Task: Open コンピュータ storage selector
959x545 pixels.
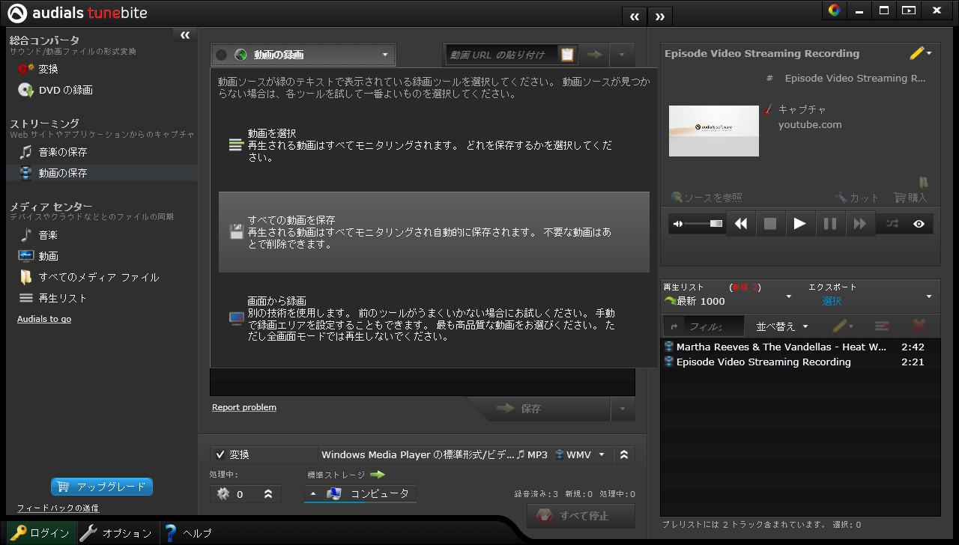Action: tap(360, 493)
